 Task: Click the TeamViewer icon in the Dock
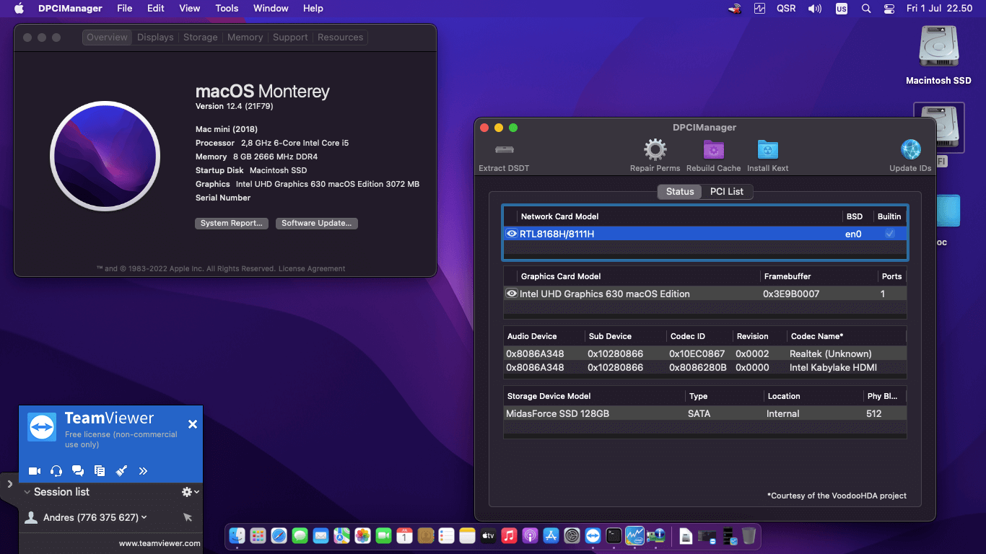tap(593, 536)
